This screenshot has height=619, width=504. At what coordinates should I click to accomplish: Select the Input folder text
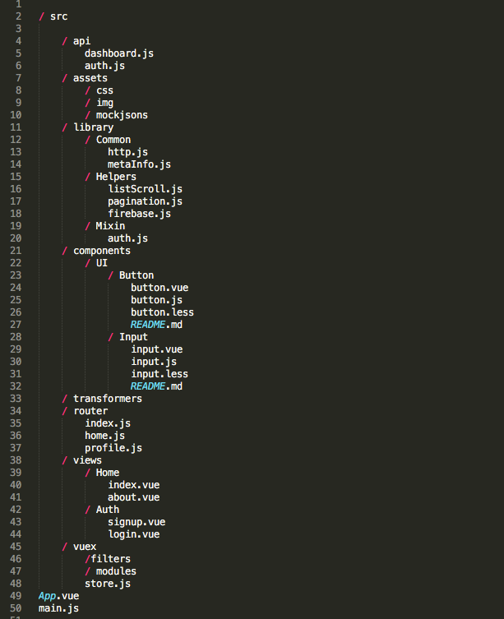(x=133, y=337)
